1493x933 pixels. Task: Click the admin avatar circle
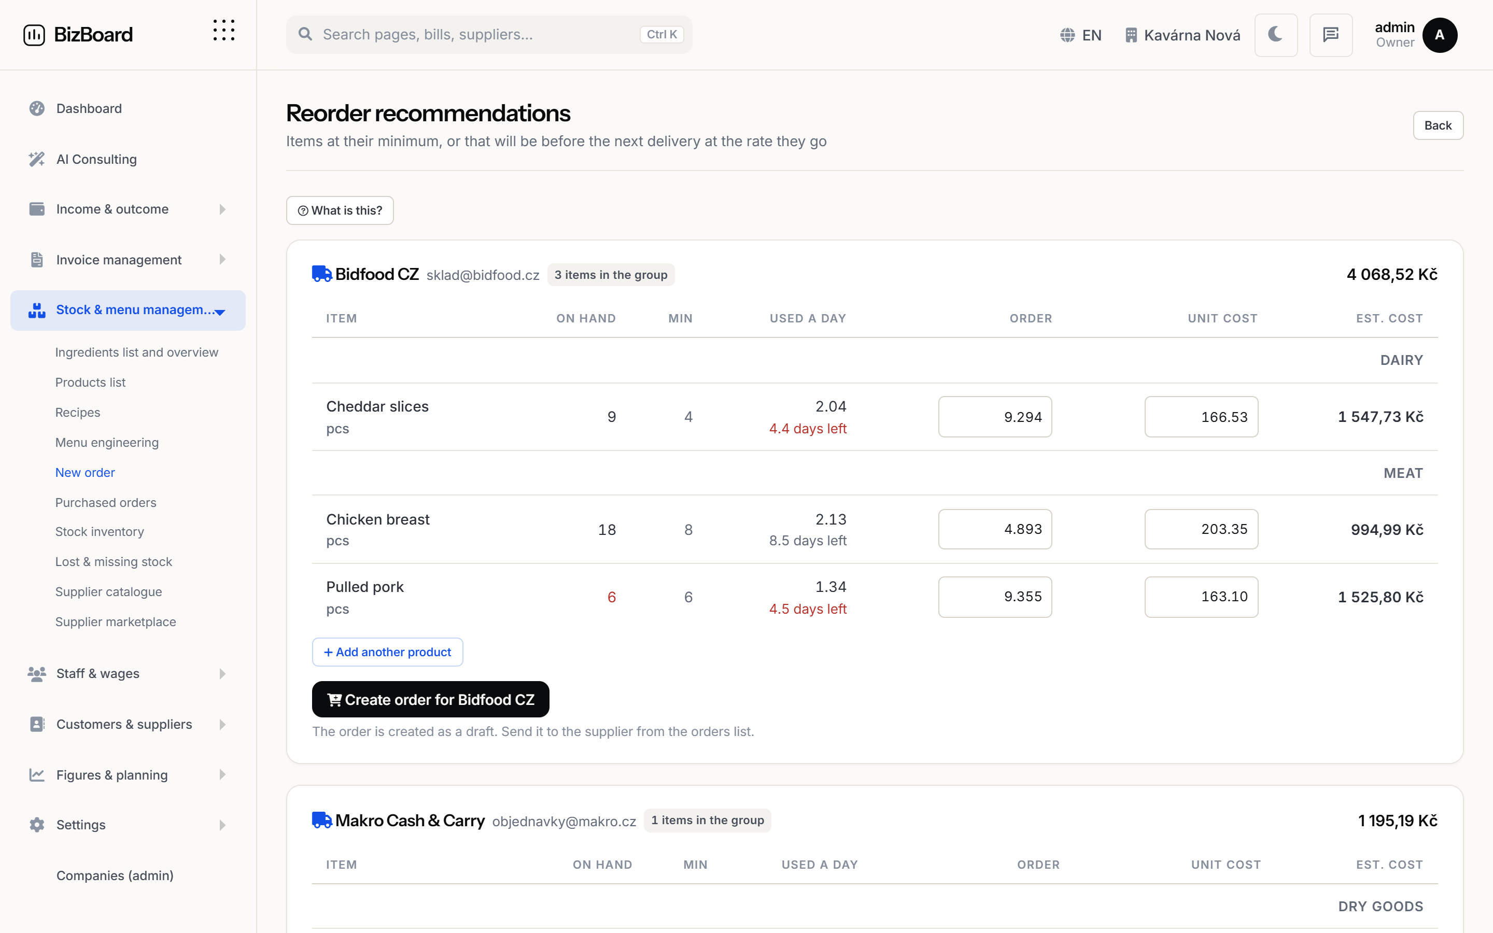(1439, 35)
